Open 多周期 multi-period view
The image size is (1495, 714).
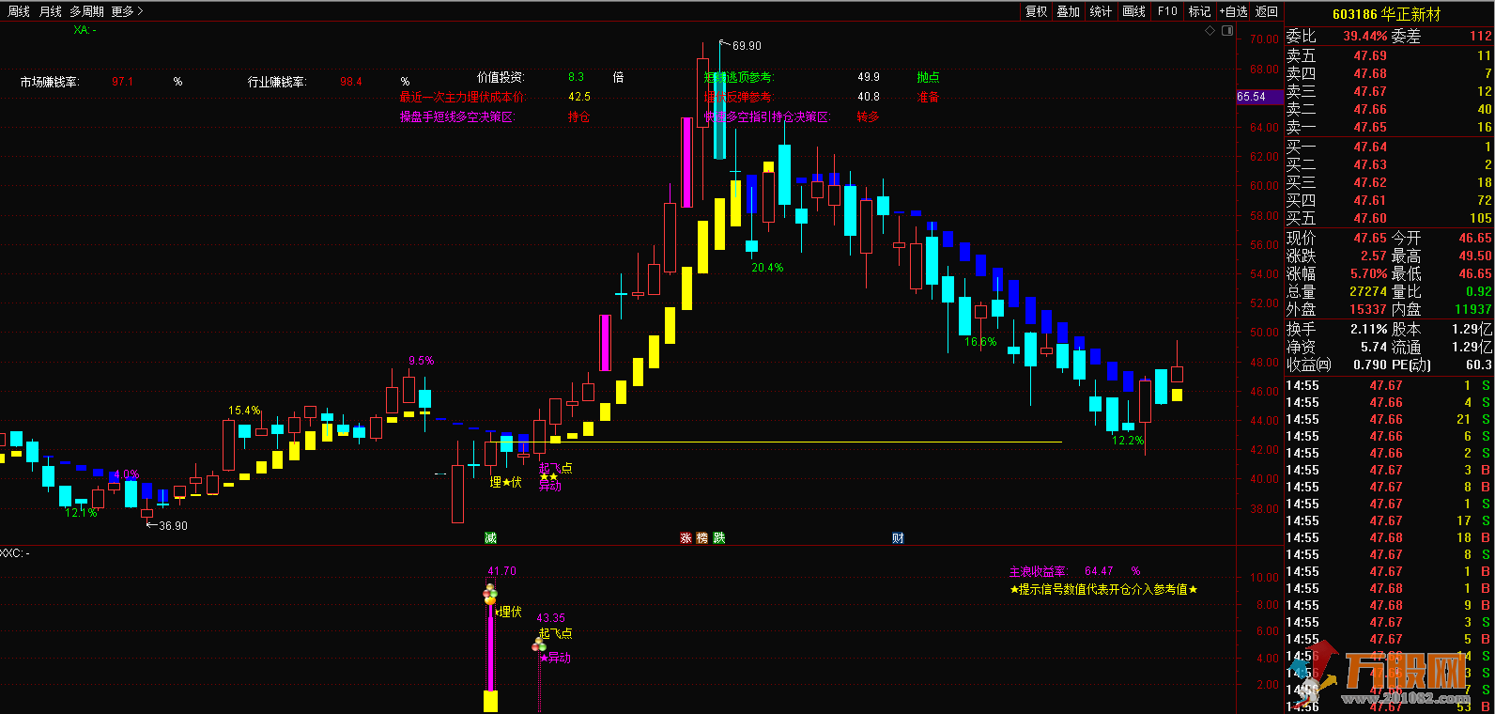pos(86,11)
